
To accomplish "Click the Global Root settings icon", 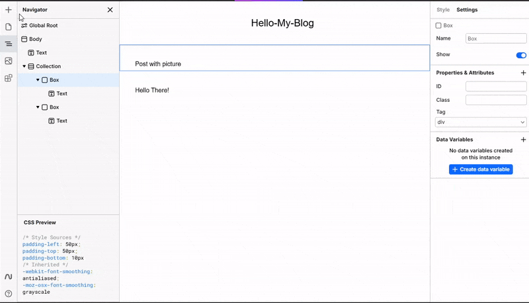I will [24, 25].
